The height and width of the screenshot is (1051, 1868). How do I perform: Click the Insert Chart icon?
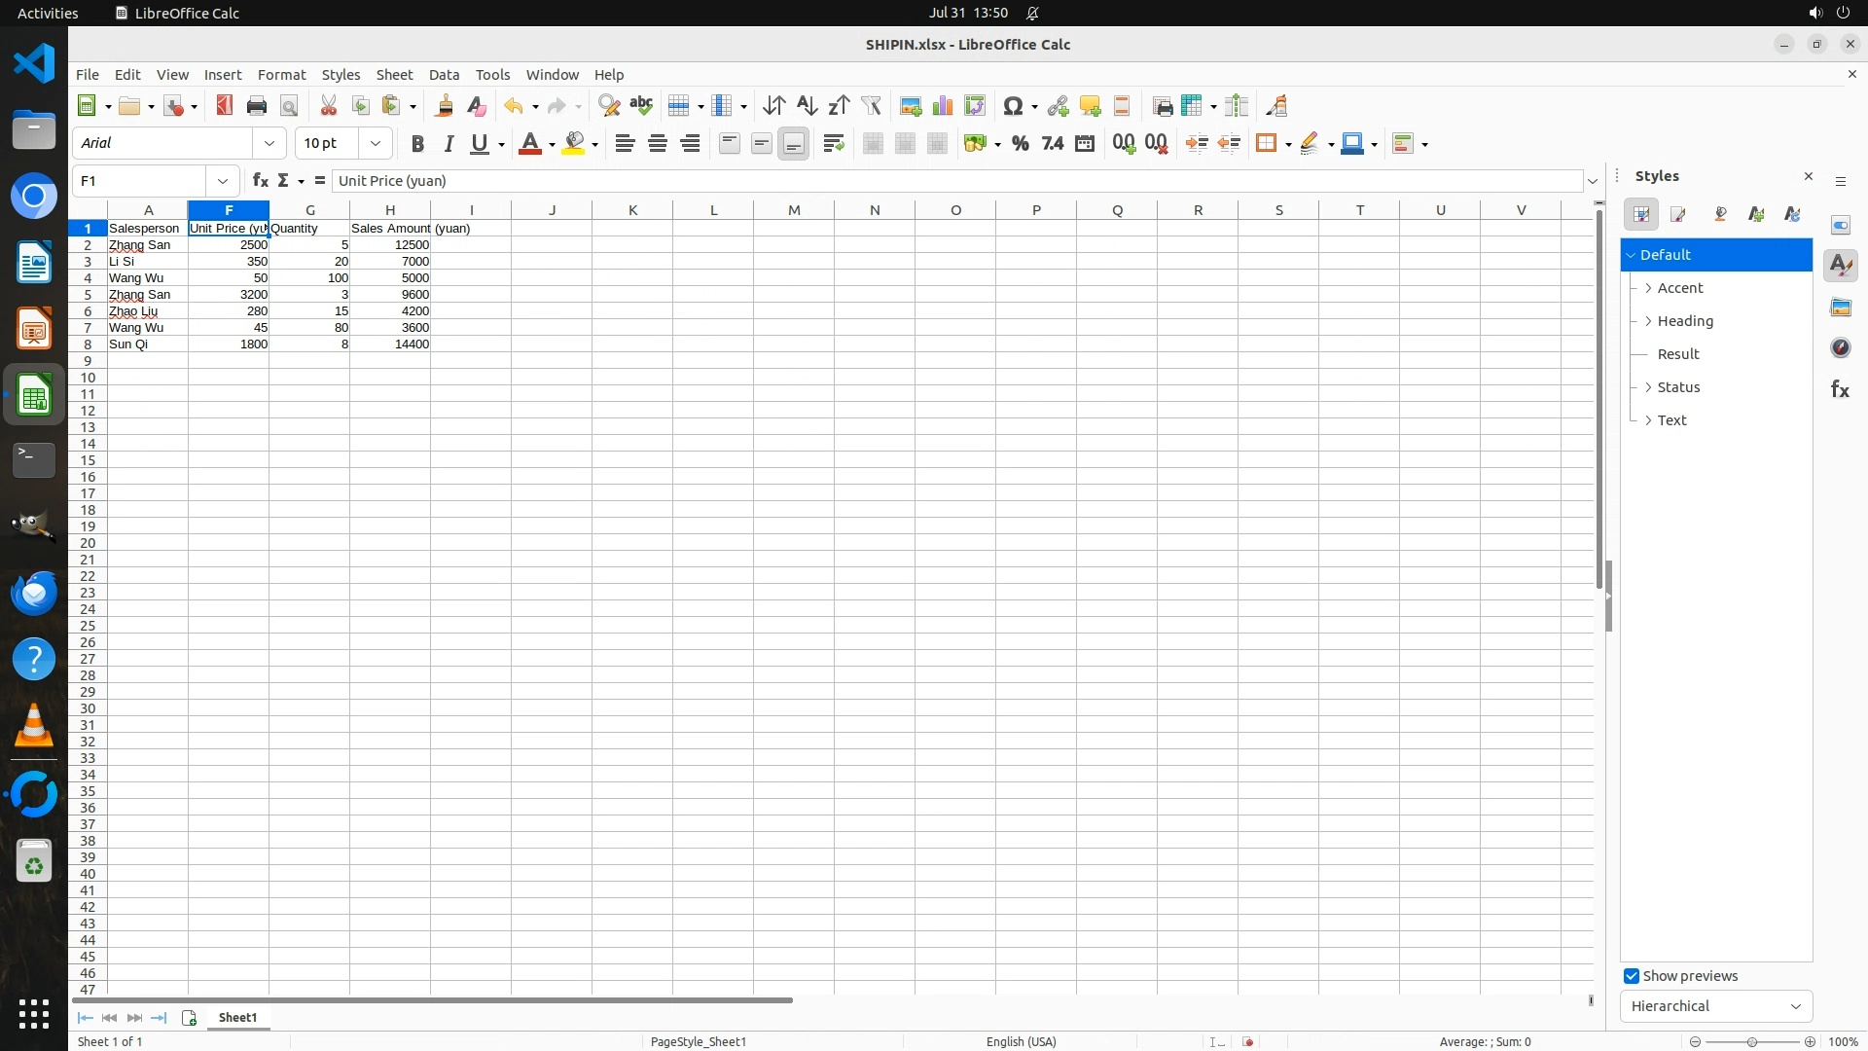coord(942,106)
